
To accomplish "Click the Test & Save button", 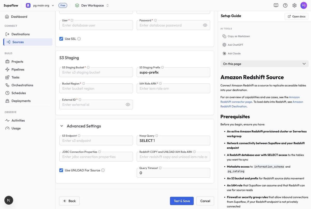I will tap(182, 201).
